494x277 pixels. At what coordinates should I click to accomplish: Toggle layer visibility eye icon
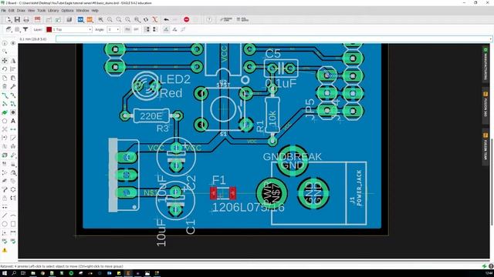tap(13, 43)
